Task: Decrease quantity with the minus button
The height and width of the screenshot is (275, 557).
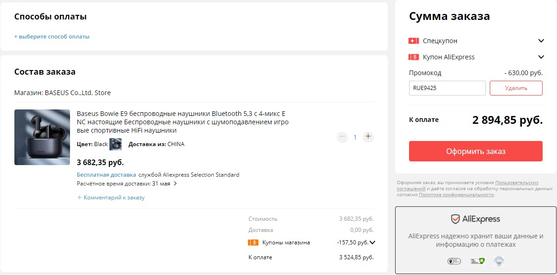Action: click(x=342, y=137)
